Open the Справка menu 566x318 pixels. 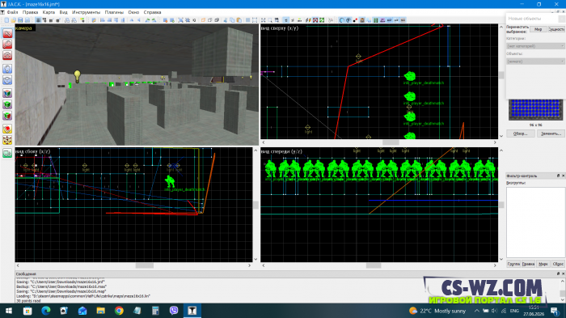152,12
